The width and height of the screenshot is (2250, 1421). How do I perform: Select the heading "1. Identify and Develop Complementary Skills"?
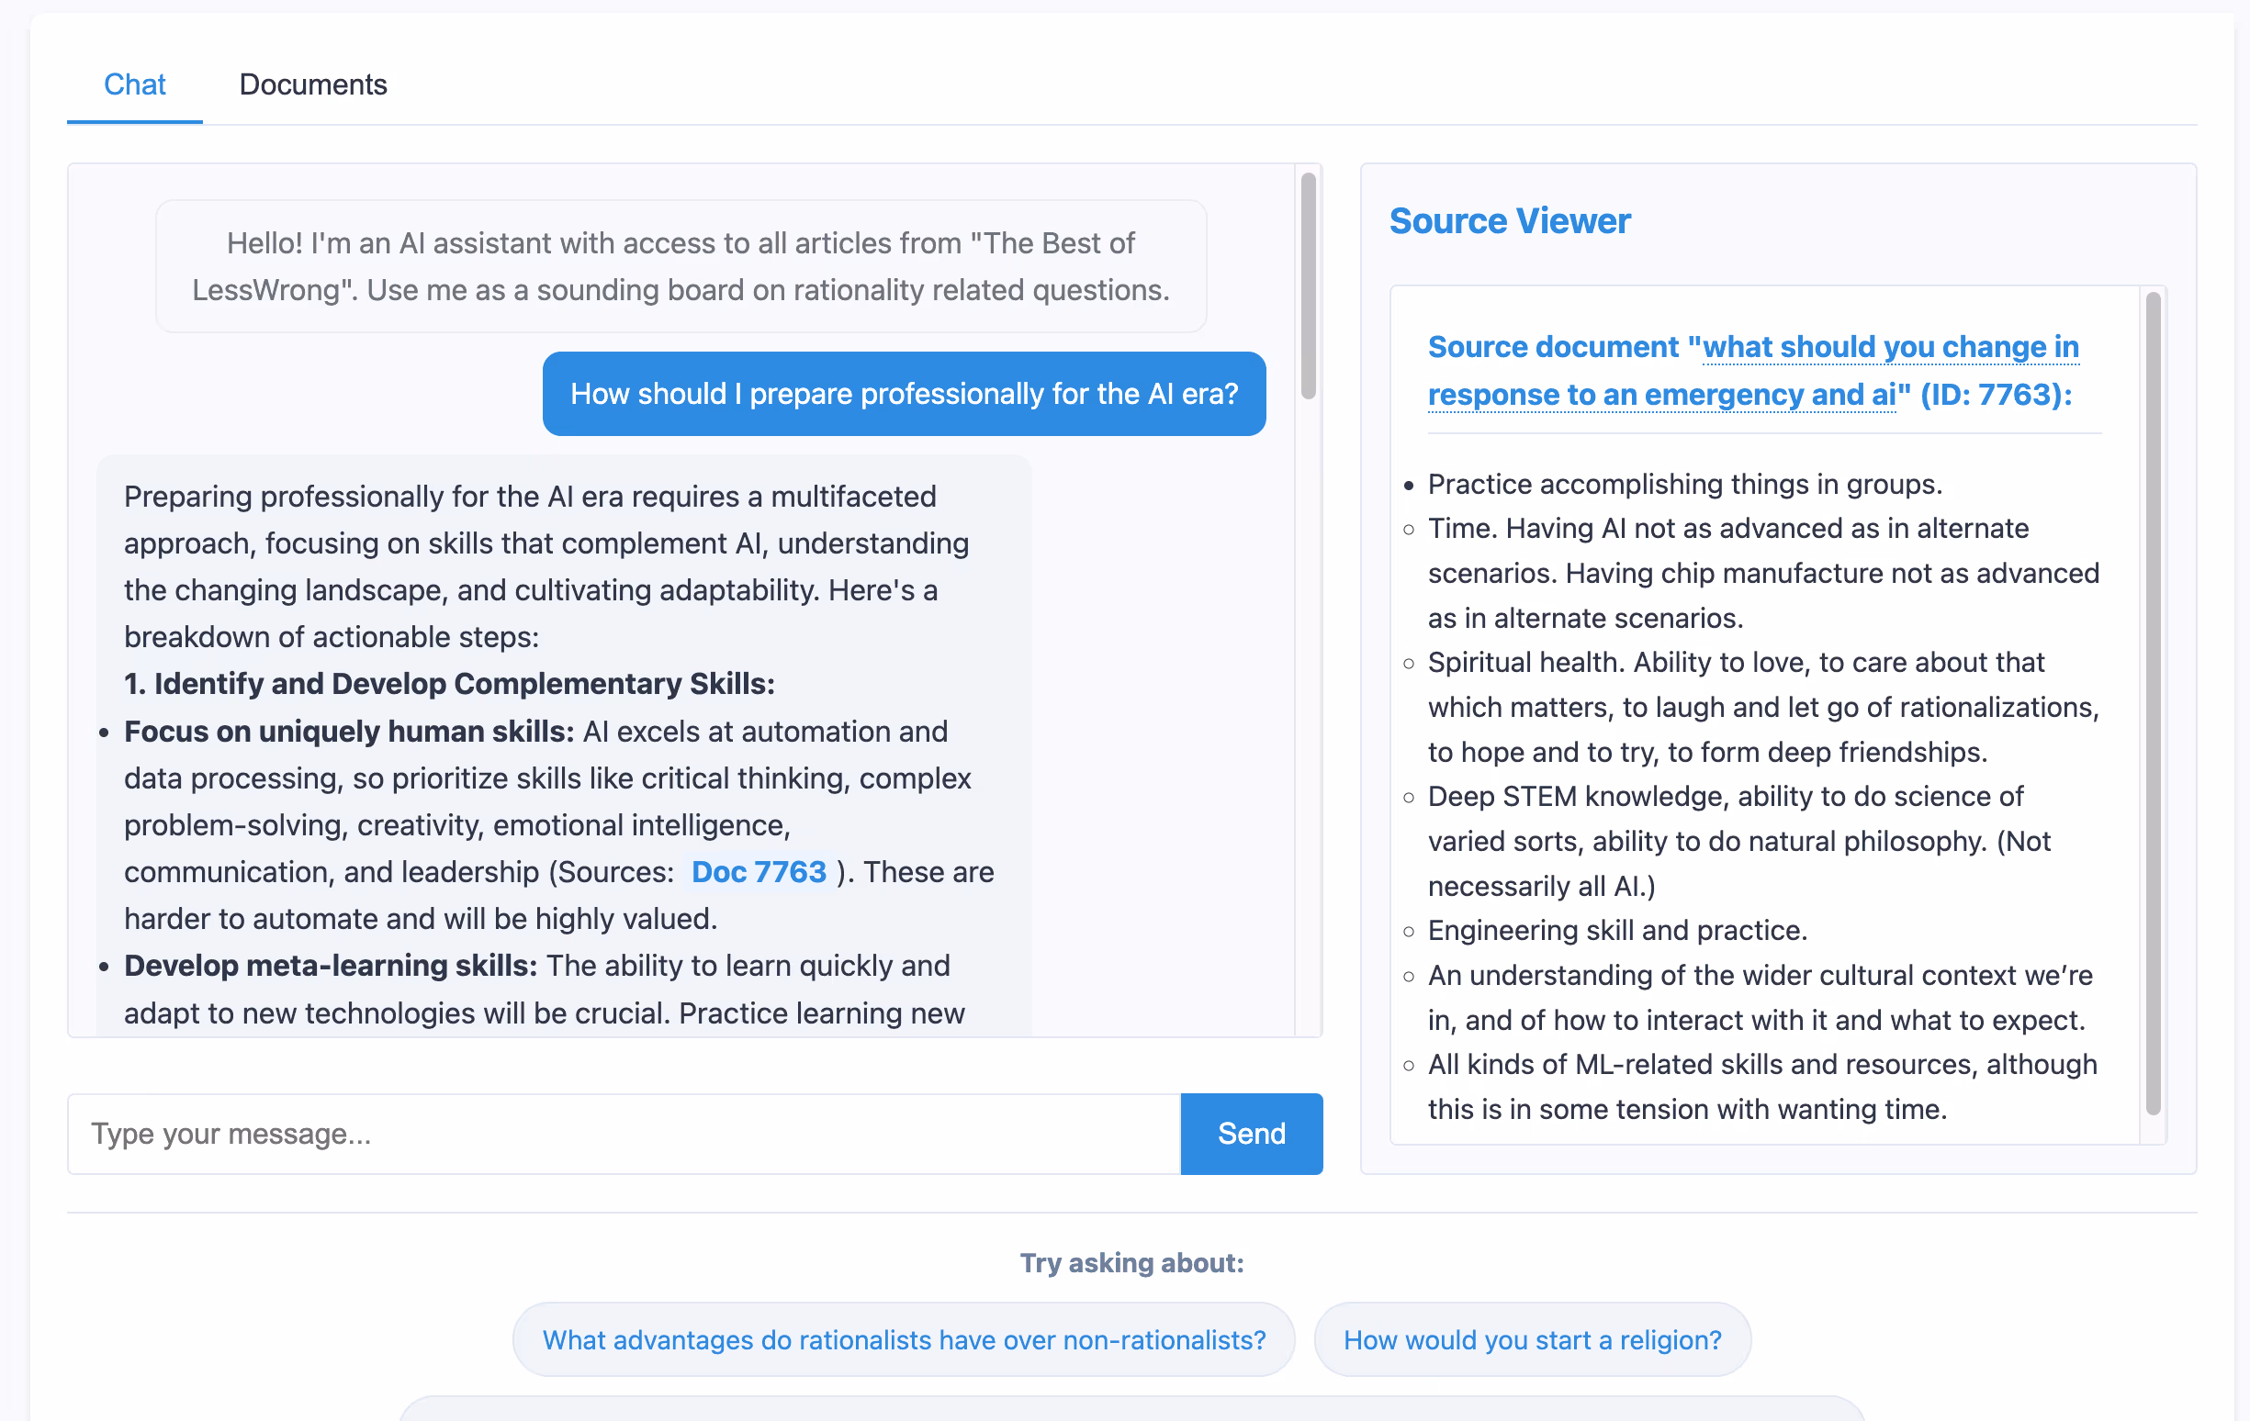point(449,683)
